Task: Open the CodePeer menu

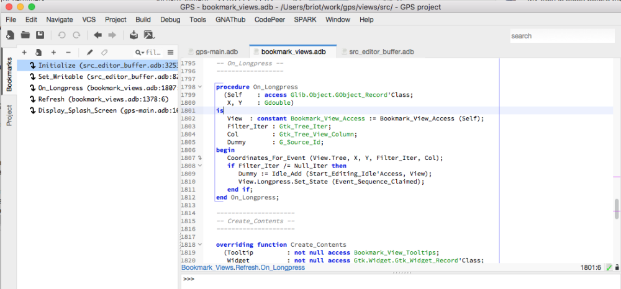Action: coord(270,19)
